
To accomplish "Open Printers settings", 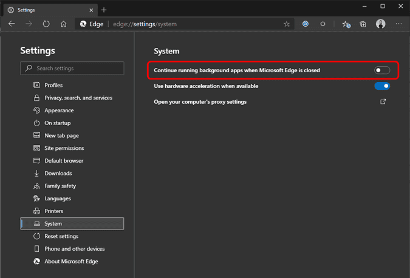I will coord(72,211).
